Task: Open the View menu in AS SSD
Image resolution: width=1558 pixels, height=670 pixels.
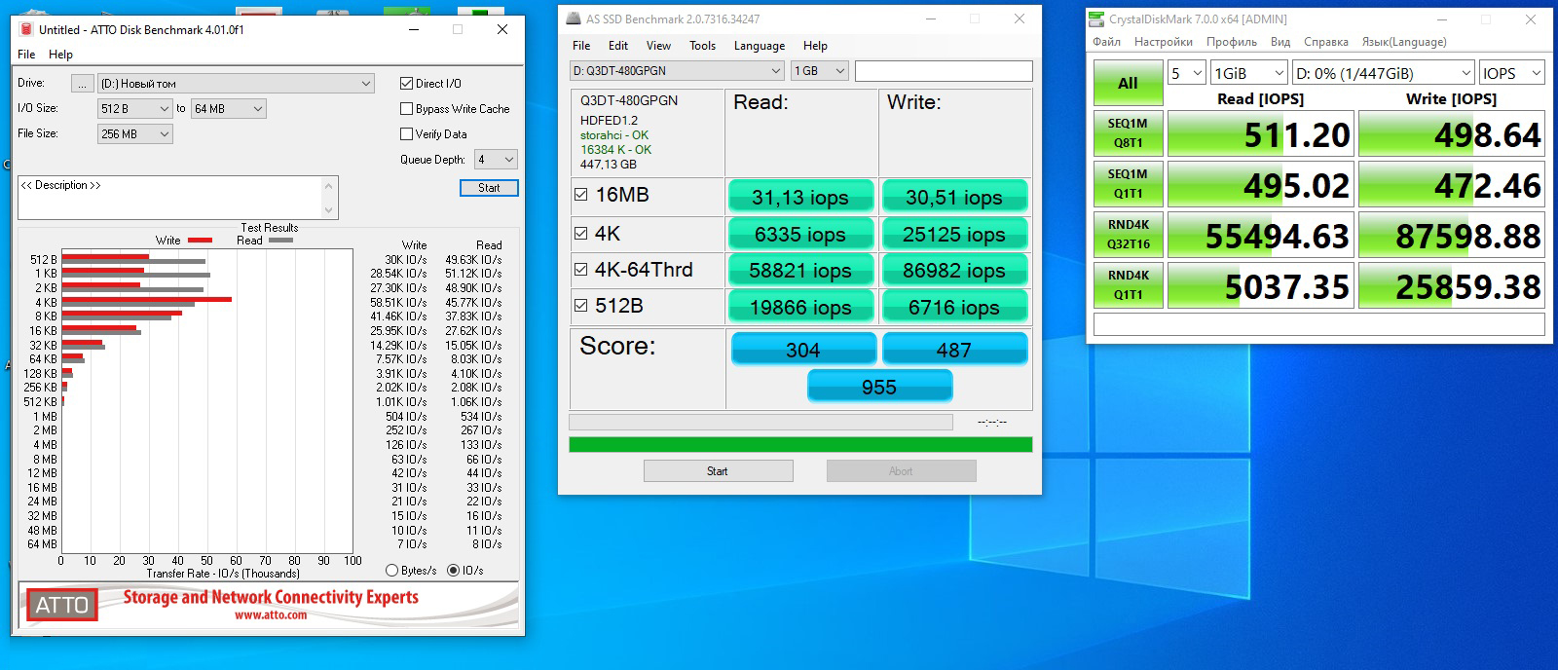Action: click(658, 45)
